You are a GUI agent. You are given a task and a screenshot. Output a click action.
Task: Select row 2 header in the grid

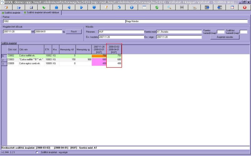point(3,60)
